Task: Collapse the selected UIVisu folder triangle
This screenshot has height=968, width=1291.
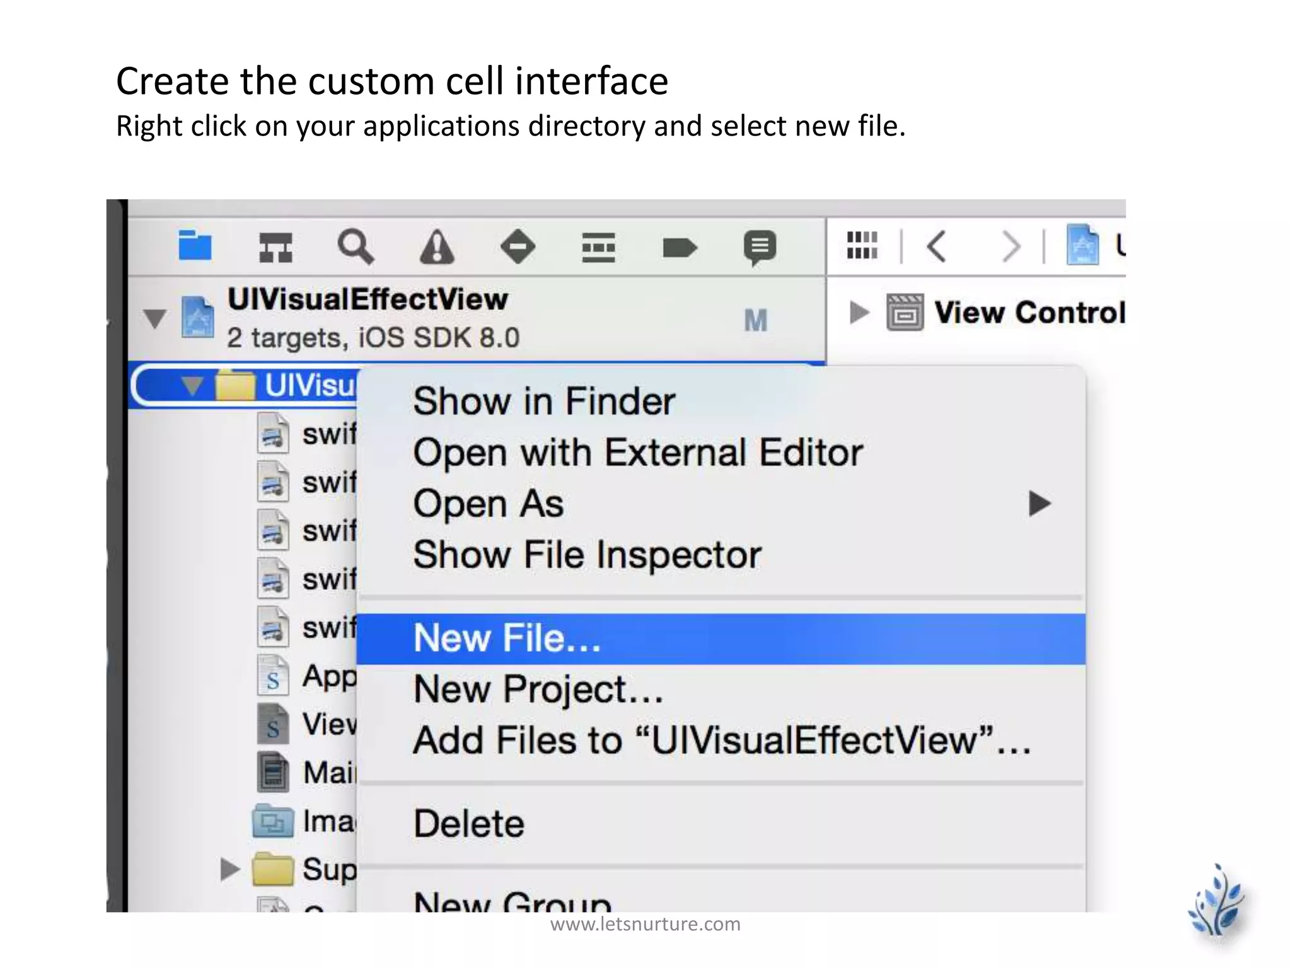Action: coord(192,384)
